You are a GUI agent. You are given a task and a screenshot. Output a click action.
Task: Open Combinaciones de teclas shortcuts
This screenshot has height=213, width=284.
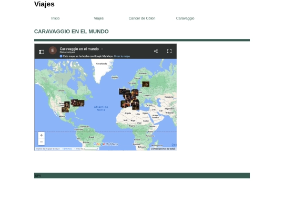pos(163,149)
